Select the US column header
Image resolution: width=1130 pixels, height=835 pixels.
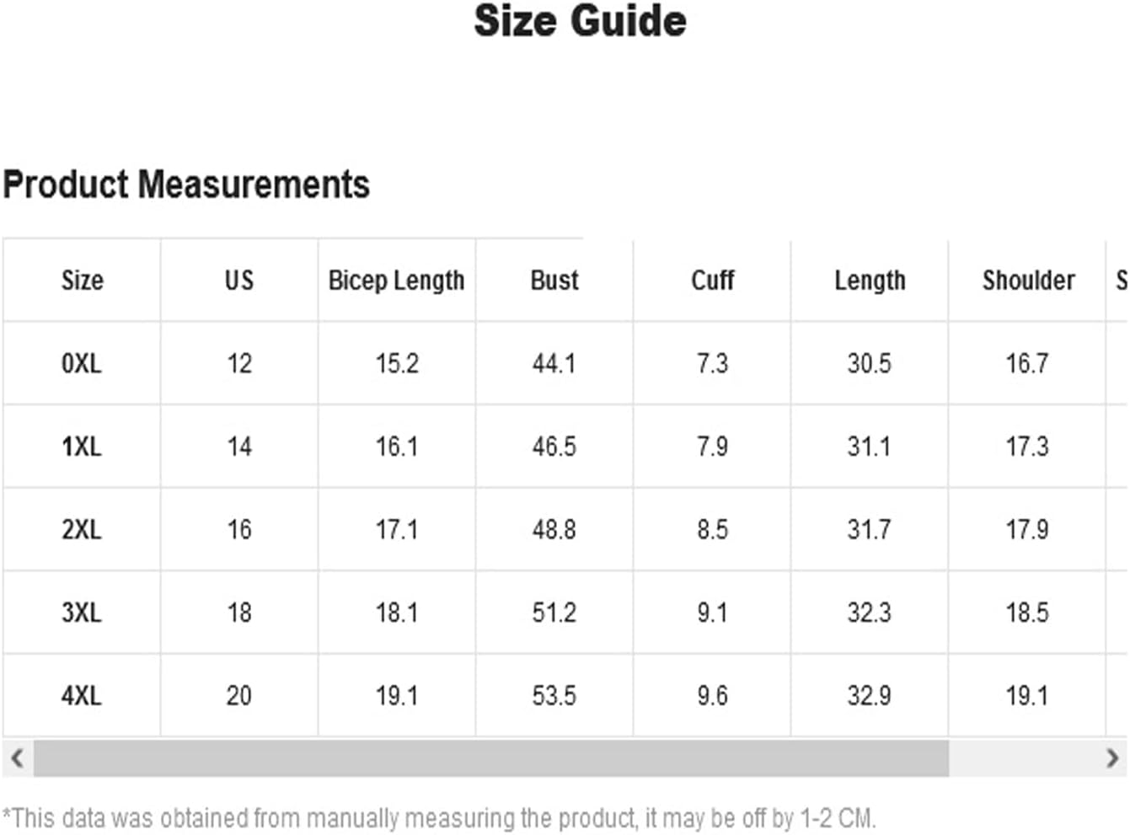(x=239, y=281)
